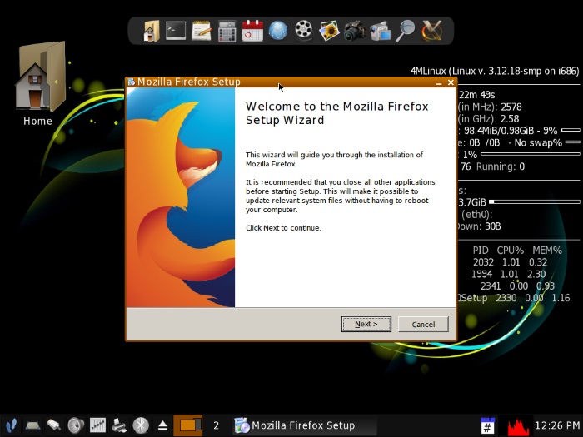This screenshot has height=437, width=583.
Task: Click the setup window title bar icon
Action: pos(131,82)
